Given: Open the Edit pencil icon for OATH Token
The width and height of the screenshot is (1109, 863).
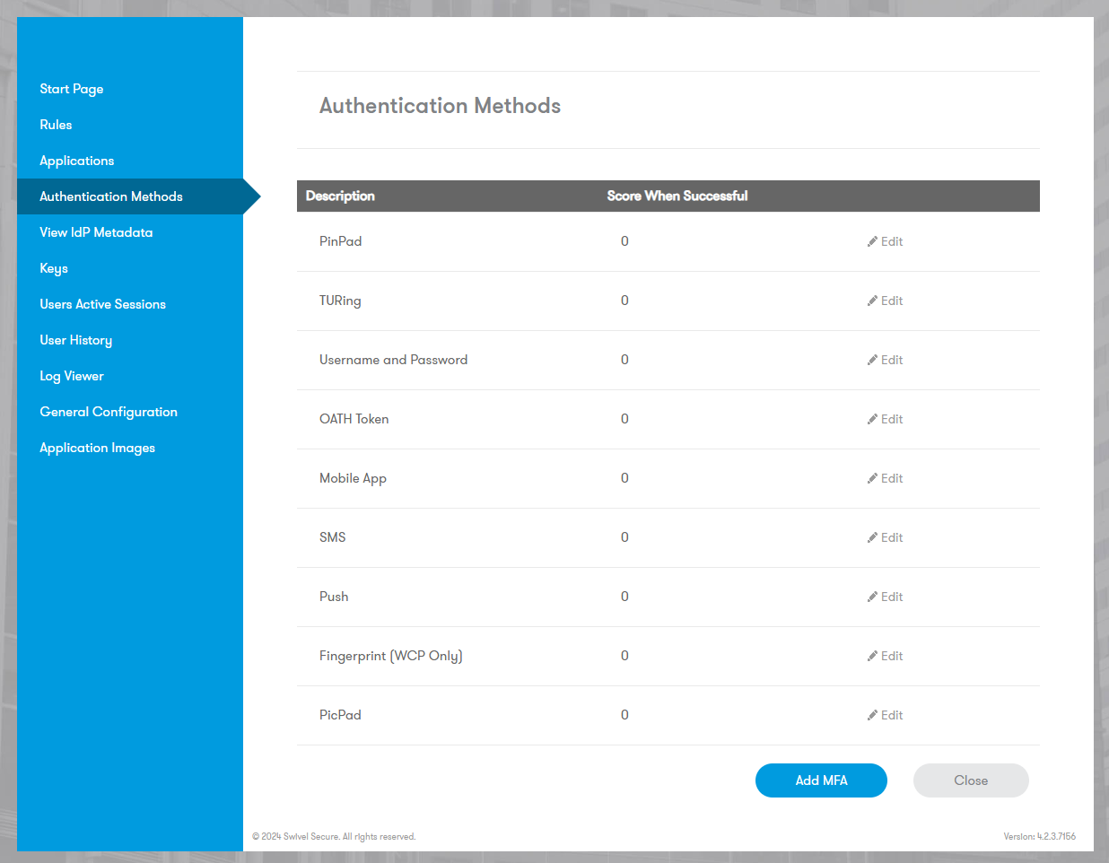Looking at the screenshot, I should (871, 418).
